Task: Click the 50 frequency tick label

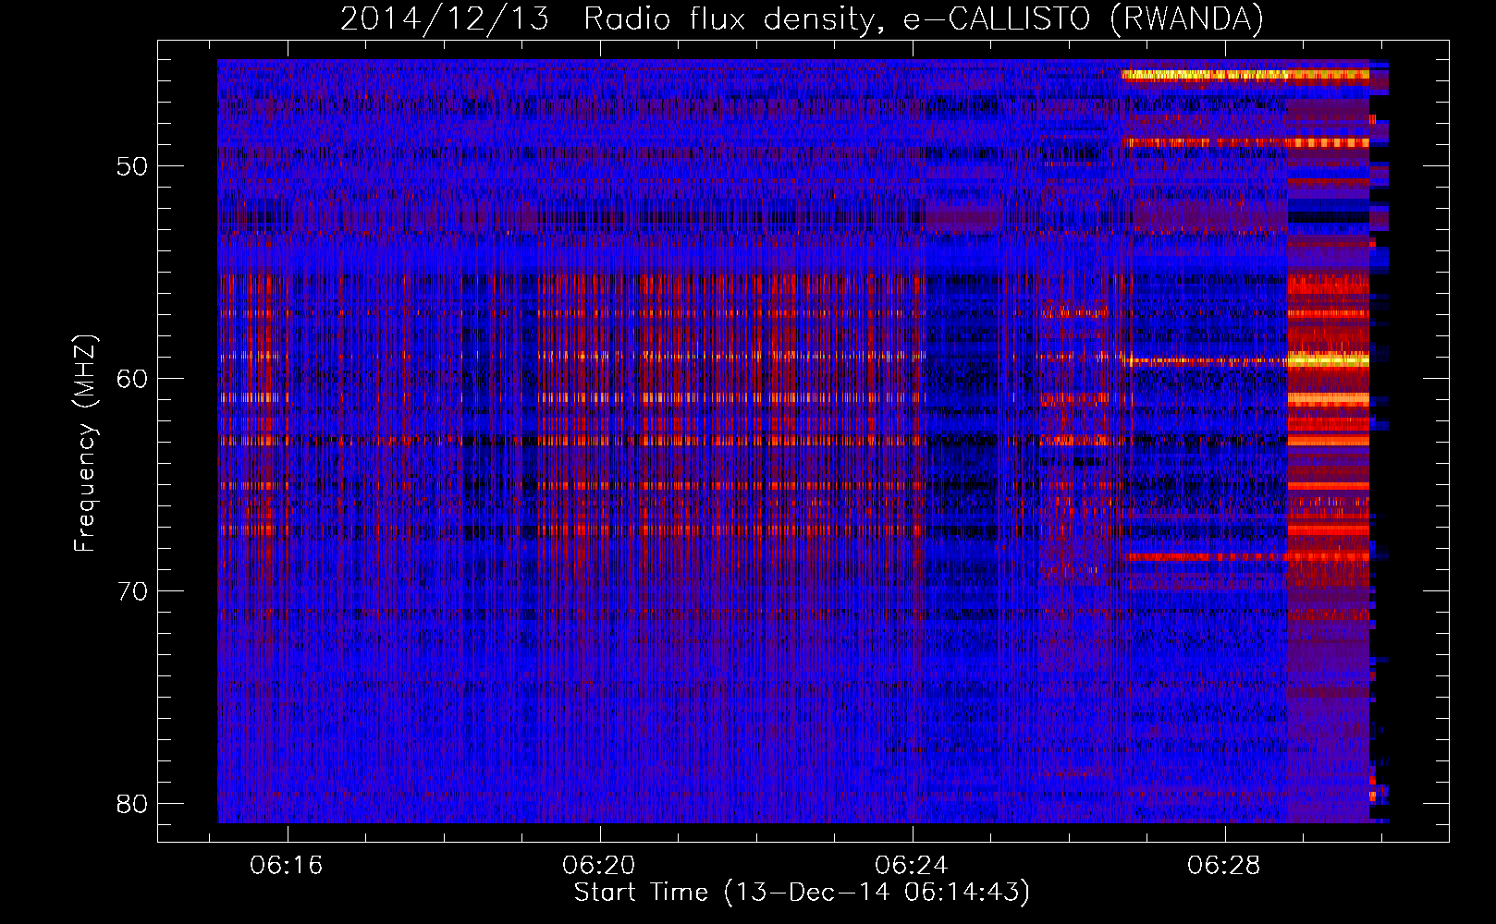Action: click(x=132, y=167)
